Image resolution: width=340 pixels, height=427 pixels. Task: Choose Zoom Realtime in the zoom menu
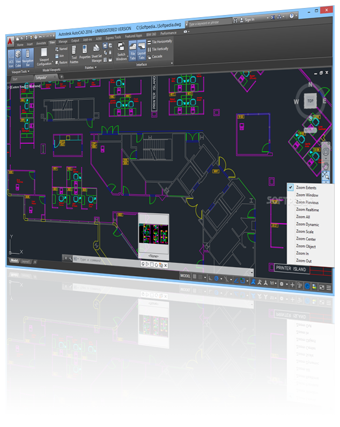(308, 210)
